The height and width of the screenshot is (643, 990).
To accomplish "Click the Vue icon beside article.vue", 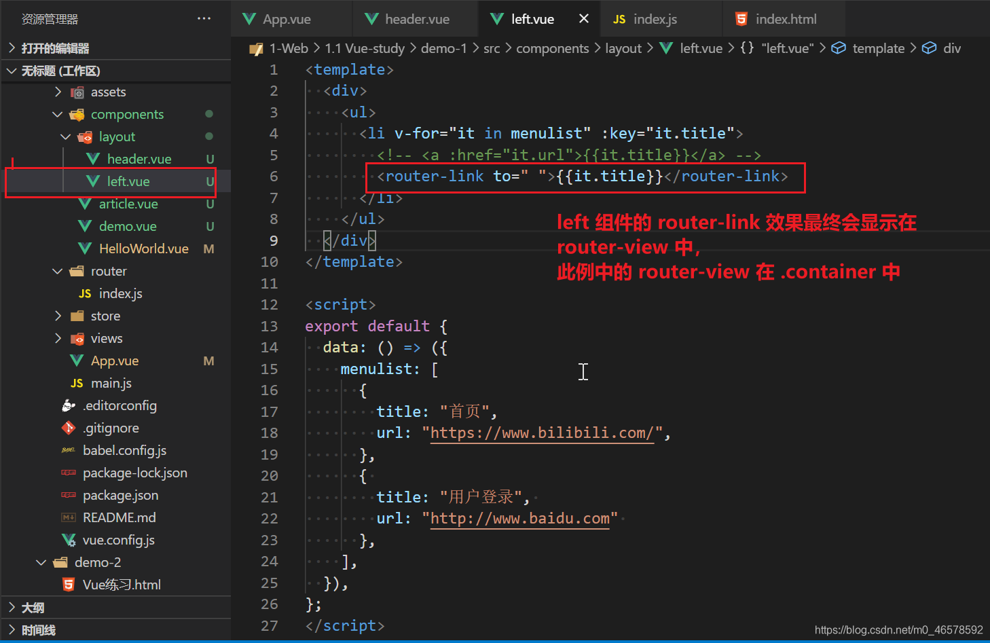I will tap(85, 204).
